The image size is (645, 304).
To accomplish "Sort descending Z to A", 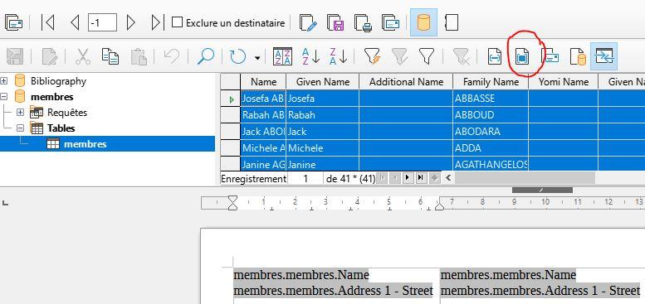I will pyautogui.click(x=338, y=56).
